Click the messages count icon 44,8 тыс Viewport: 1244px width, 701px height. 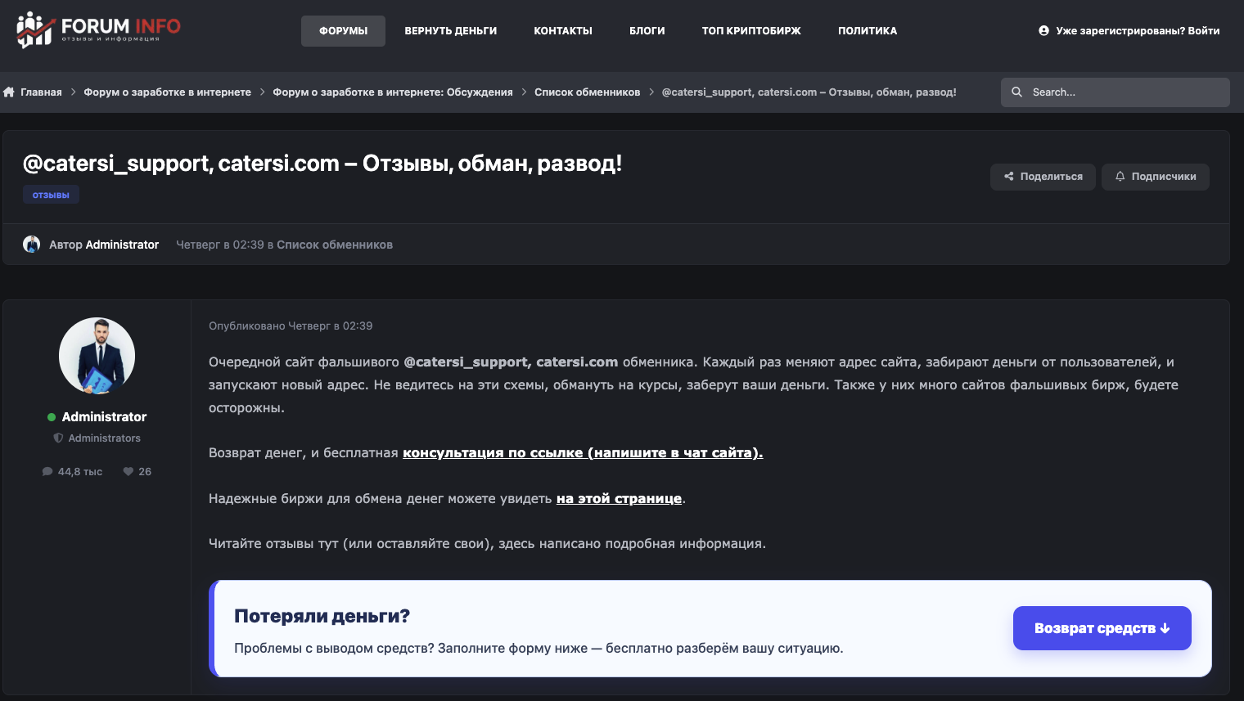47,472
